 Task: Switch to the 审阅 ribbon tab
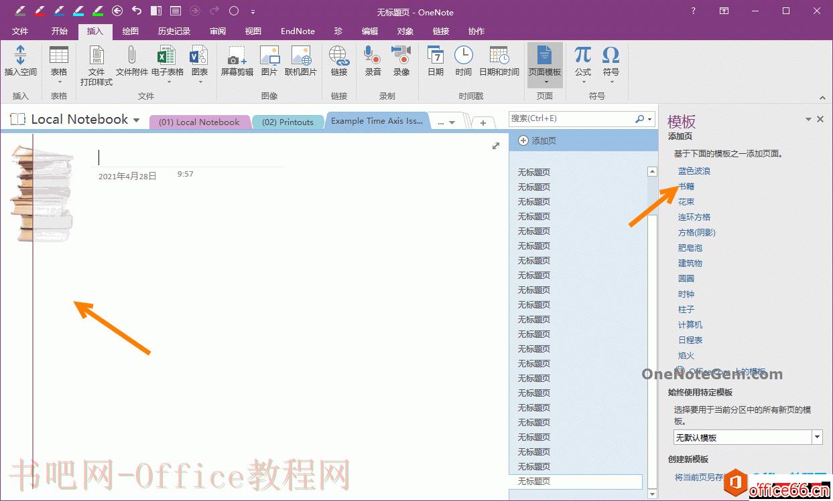218,31
